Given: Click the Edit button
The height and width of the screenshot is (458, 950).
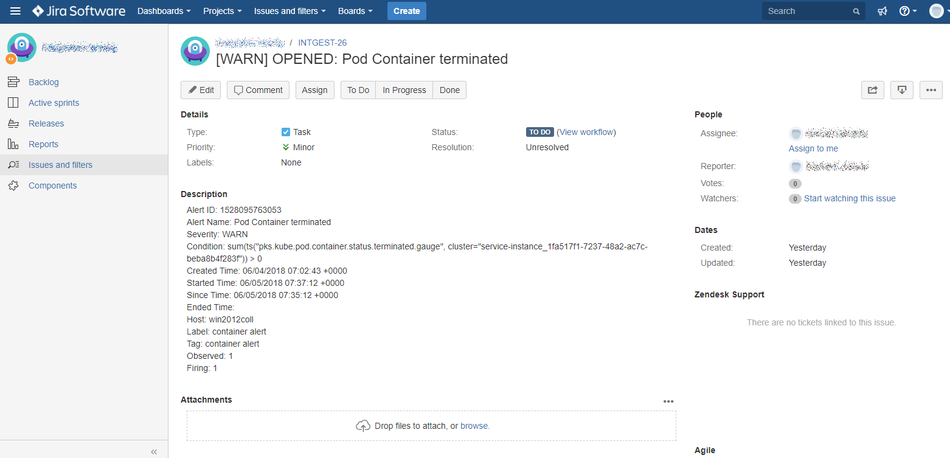Looking at the screenshot, I should [x=201, y=90].
